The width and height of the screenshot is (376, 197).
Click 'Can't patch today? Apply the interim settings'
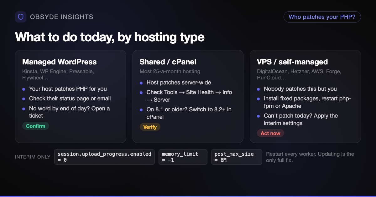coord(301,119)
